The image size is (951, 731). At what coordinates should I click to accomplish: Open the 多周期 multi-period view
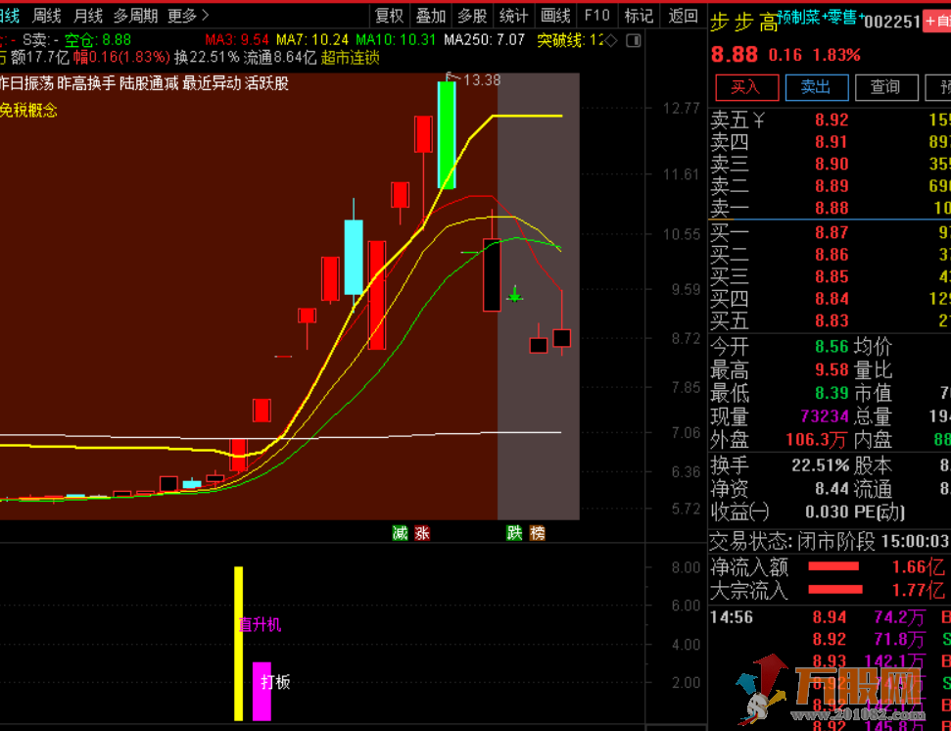click(x=136, y=15)
